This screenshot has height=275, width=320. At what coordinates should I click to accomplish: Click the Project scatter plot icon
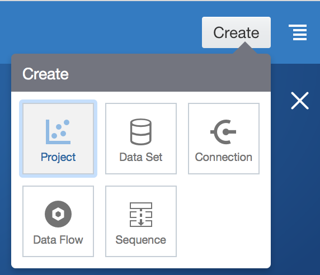tap(58, 132)
